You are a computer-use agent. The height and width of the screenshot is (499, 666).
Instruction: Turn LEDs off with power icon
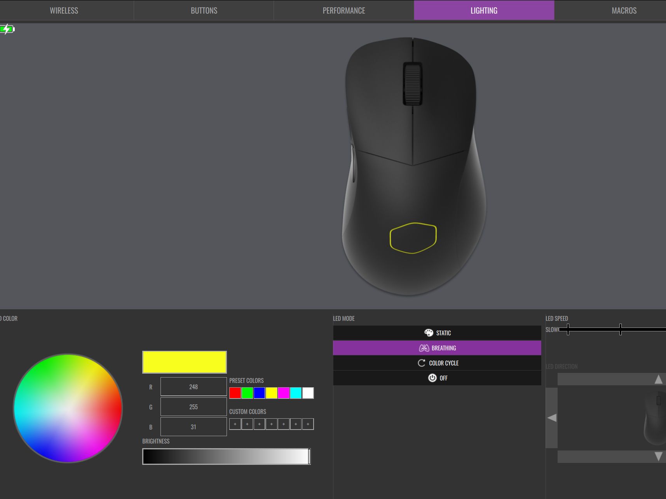point(432,378)
